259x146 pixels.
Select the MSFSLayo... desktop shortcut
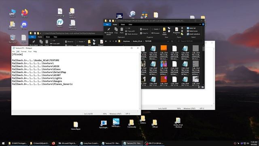point(116,122)
